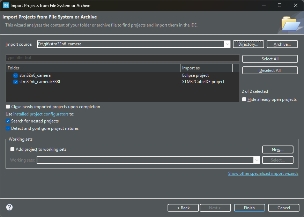Uncheck the stm32n6_camera\FSBL project checkbox
The width and height of the screenshot is (304, 217).
(x=15, y=82)
